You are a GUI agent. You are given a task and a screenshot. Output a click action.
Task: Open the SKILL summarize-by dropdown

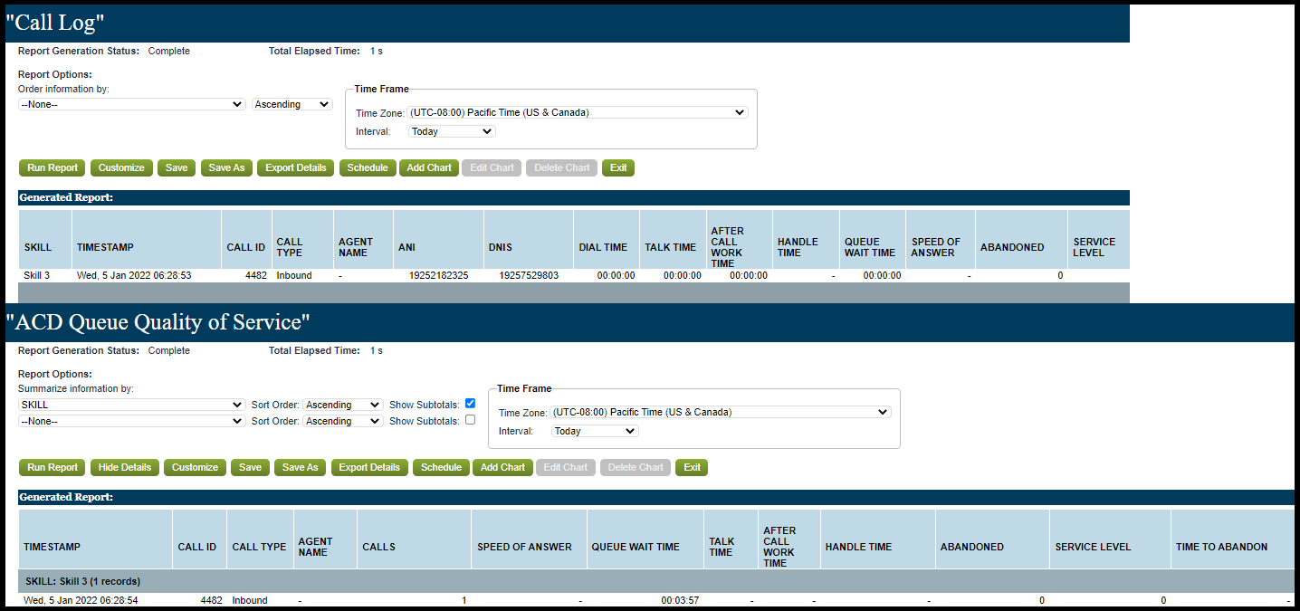click(132, 405)
